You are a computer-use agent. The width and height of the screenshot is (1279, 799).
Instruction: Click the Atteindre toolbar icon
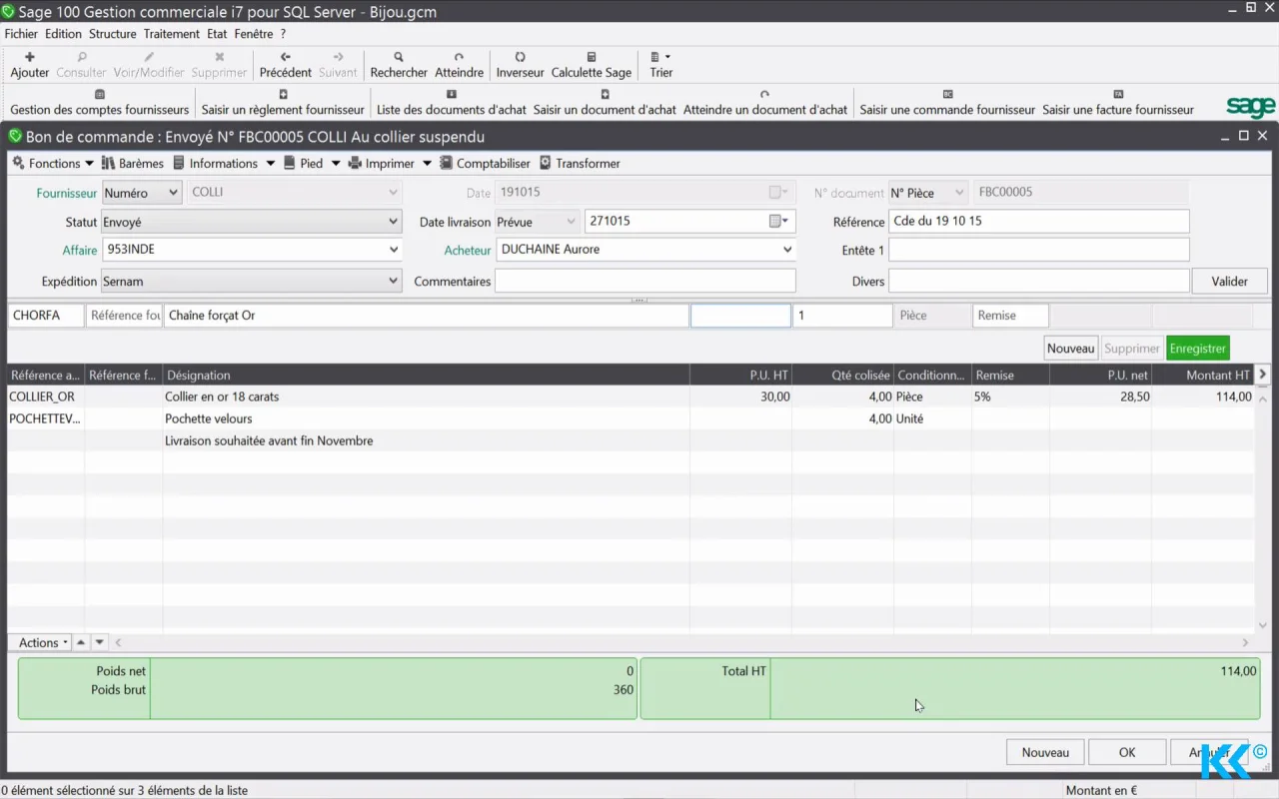pyautogui.click(x=459, y=57)
